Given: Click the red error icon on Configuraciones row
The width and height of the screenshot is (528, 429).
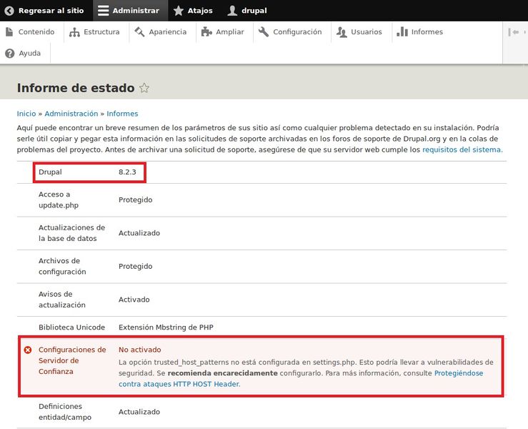Looking at the screenshot, I should pyautogui.click(x=28, y=350).
